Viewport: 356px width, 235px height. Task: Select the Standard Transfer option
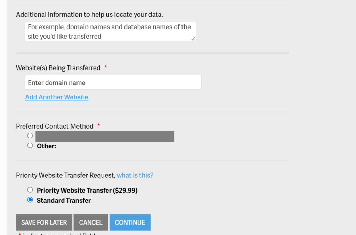[x=30, y=200]
